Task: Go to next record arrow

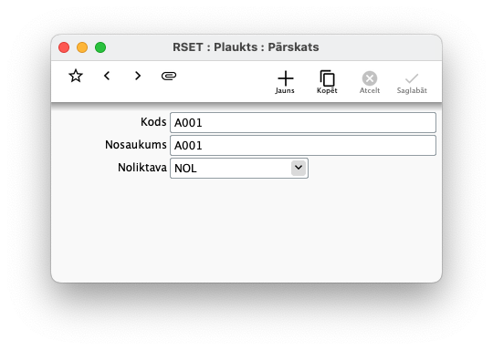Action: (138, 76)
